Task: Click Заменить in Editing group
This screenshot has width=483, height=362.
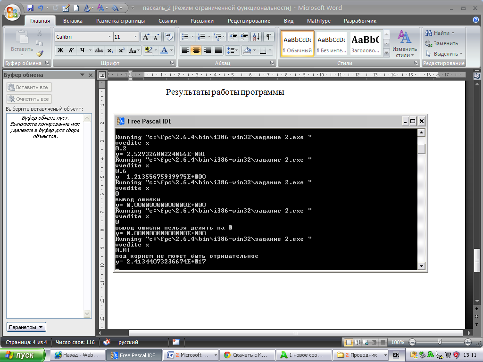Action: click(x=441, y=43)
